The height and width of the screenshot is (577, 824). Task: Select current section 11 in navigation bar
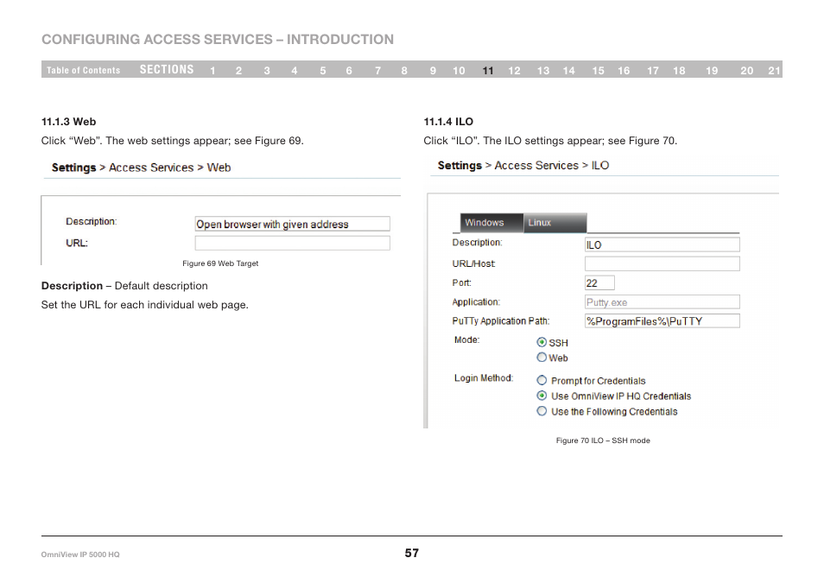pyautogui.click(x=488, y=71)
